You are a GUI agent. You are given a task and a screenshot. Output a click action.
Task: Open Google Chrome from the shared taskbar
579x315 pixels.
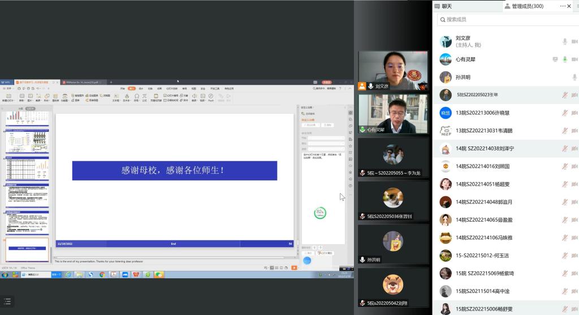tap(102, 275)
